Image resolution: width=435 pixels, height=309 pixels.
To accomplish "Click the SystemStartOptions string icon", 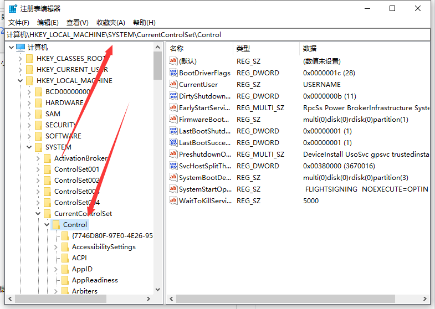I will (173, 189).
